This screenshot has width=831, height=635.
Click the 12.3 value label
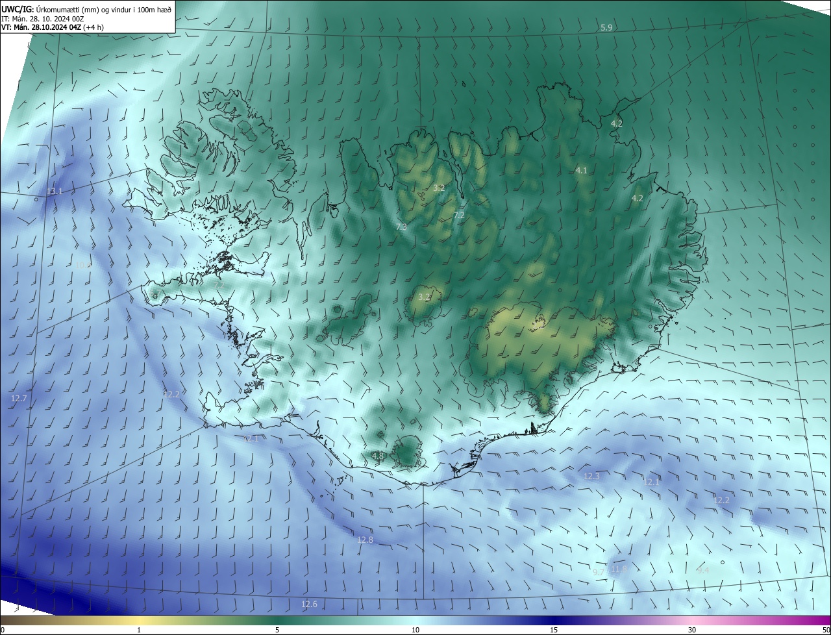(x=591, y=477)
